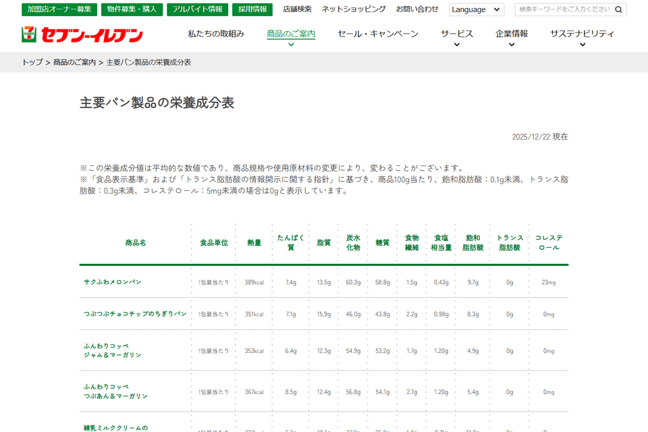Image resolution: width=648 pixels, height=432 pixels.
Task: Select セール・キャンペーン menu item
Action: [x=378, y=34]
